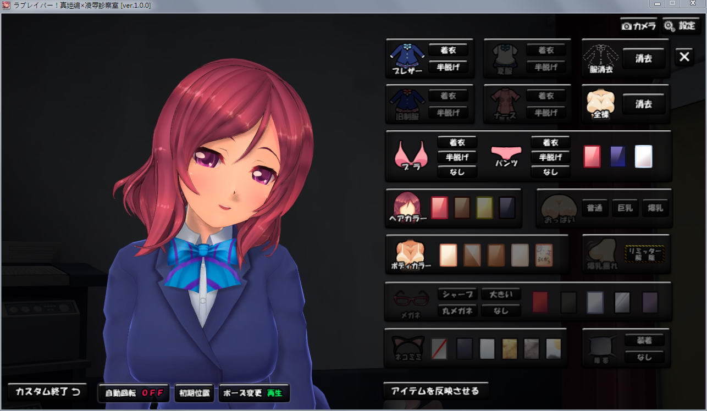Set hair color to black swatch

(507, 208)
